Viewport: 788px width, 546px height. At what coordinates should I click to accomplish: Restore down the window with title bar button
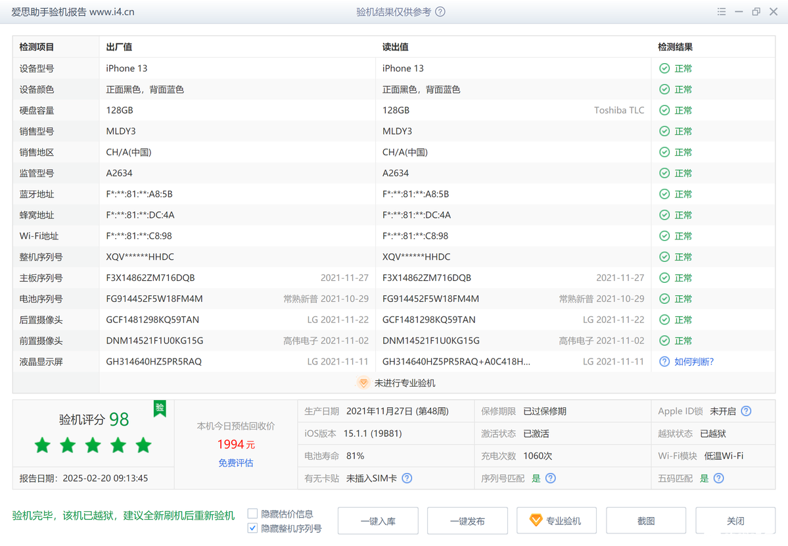pyautogui.click(x=756, y=12)
